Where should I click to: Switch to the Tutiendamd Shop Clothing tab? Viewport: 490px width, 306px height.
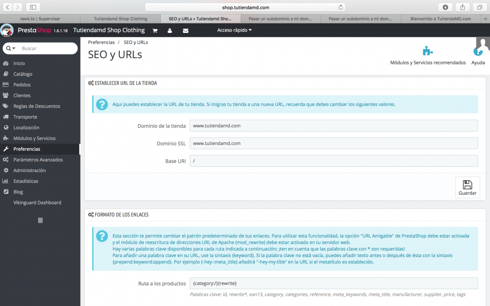(120, 19)
